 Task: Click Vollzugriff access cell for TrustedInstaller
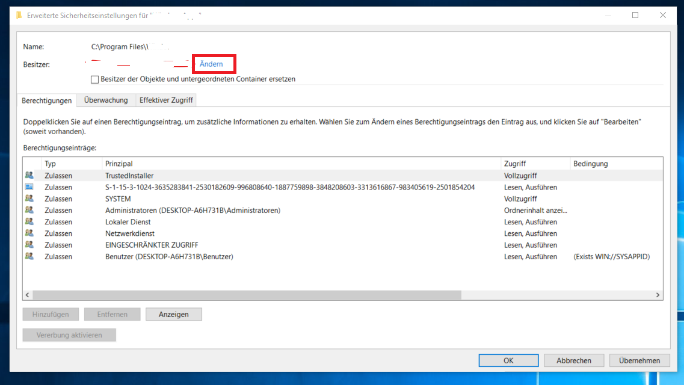point(520,176)
